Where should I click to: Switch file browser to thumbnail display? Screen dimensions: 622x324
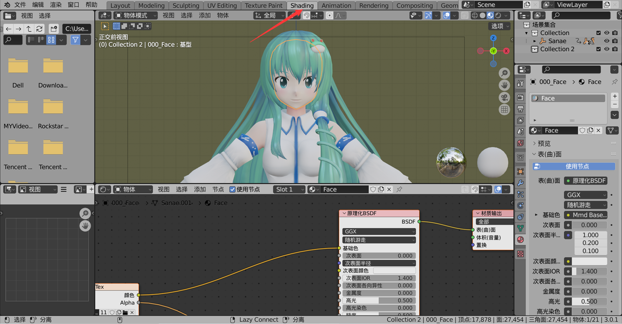click(51, 40)
